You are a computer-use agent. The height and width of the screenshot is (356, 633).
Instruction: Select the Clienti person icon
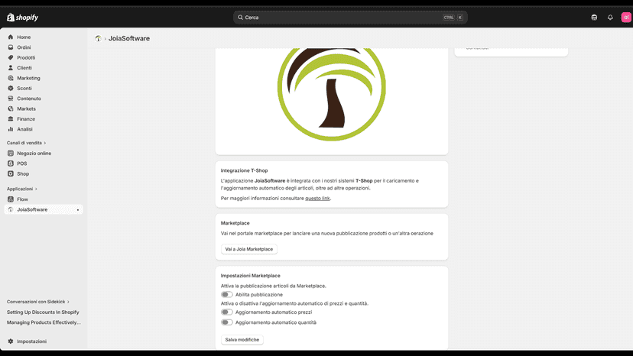(x=11, y=68)
